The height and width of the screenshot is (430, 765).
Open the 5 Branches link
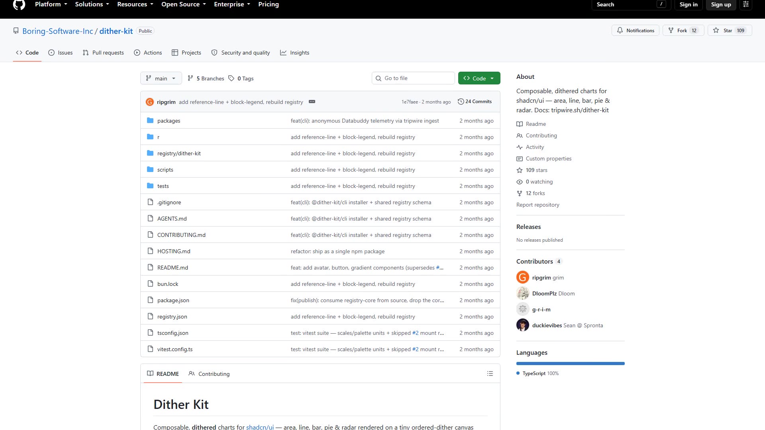(x=206, y=78)
